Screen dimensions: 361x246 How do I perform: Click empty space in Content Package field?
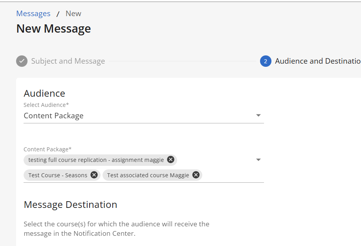(x=232, y=175)
